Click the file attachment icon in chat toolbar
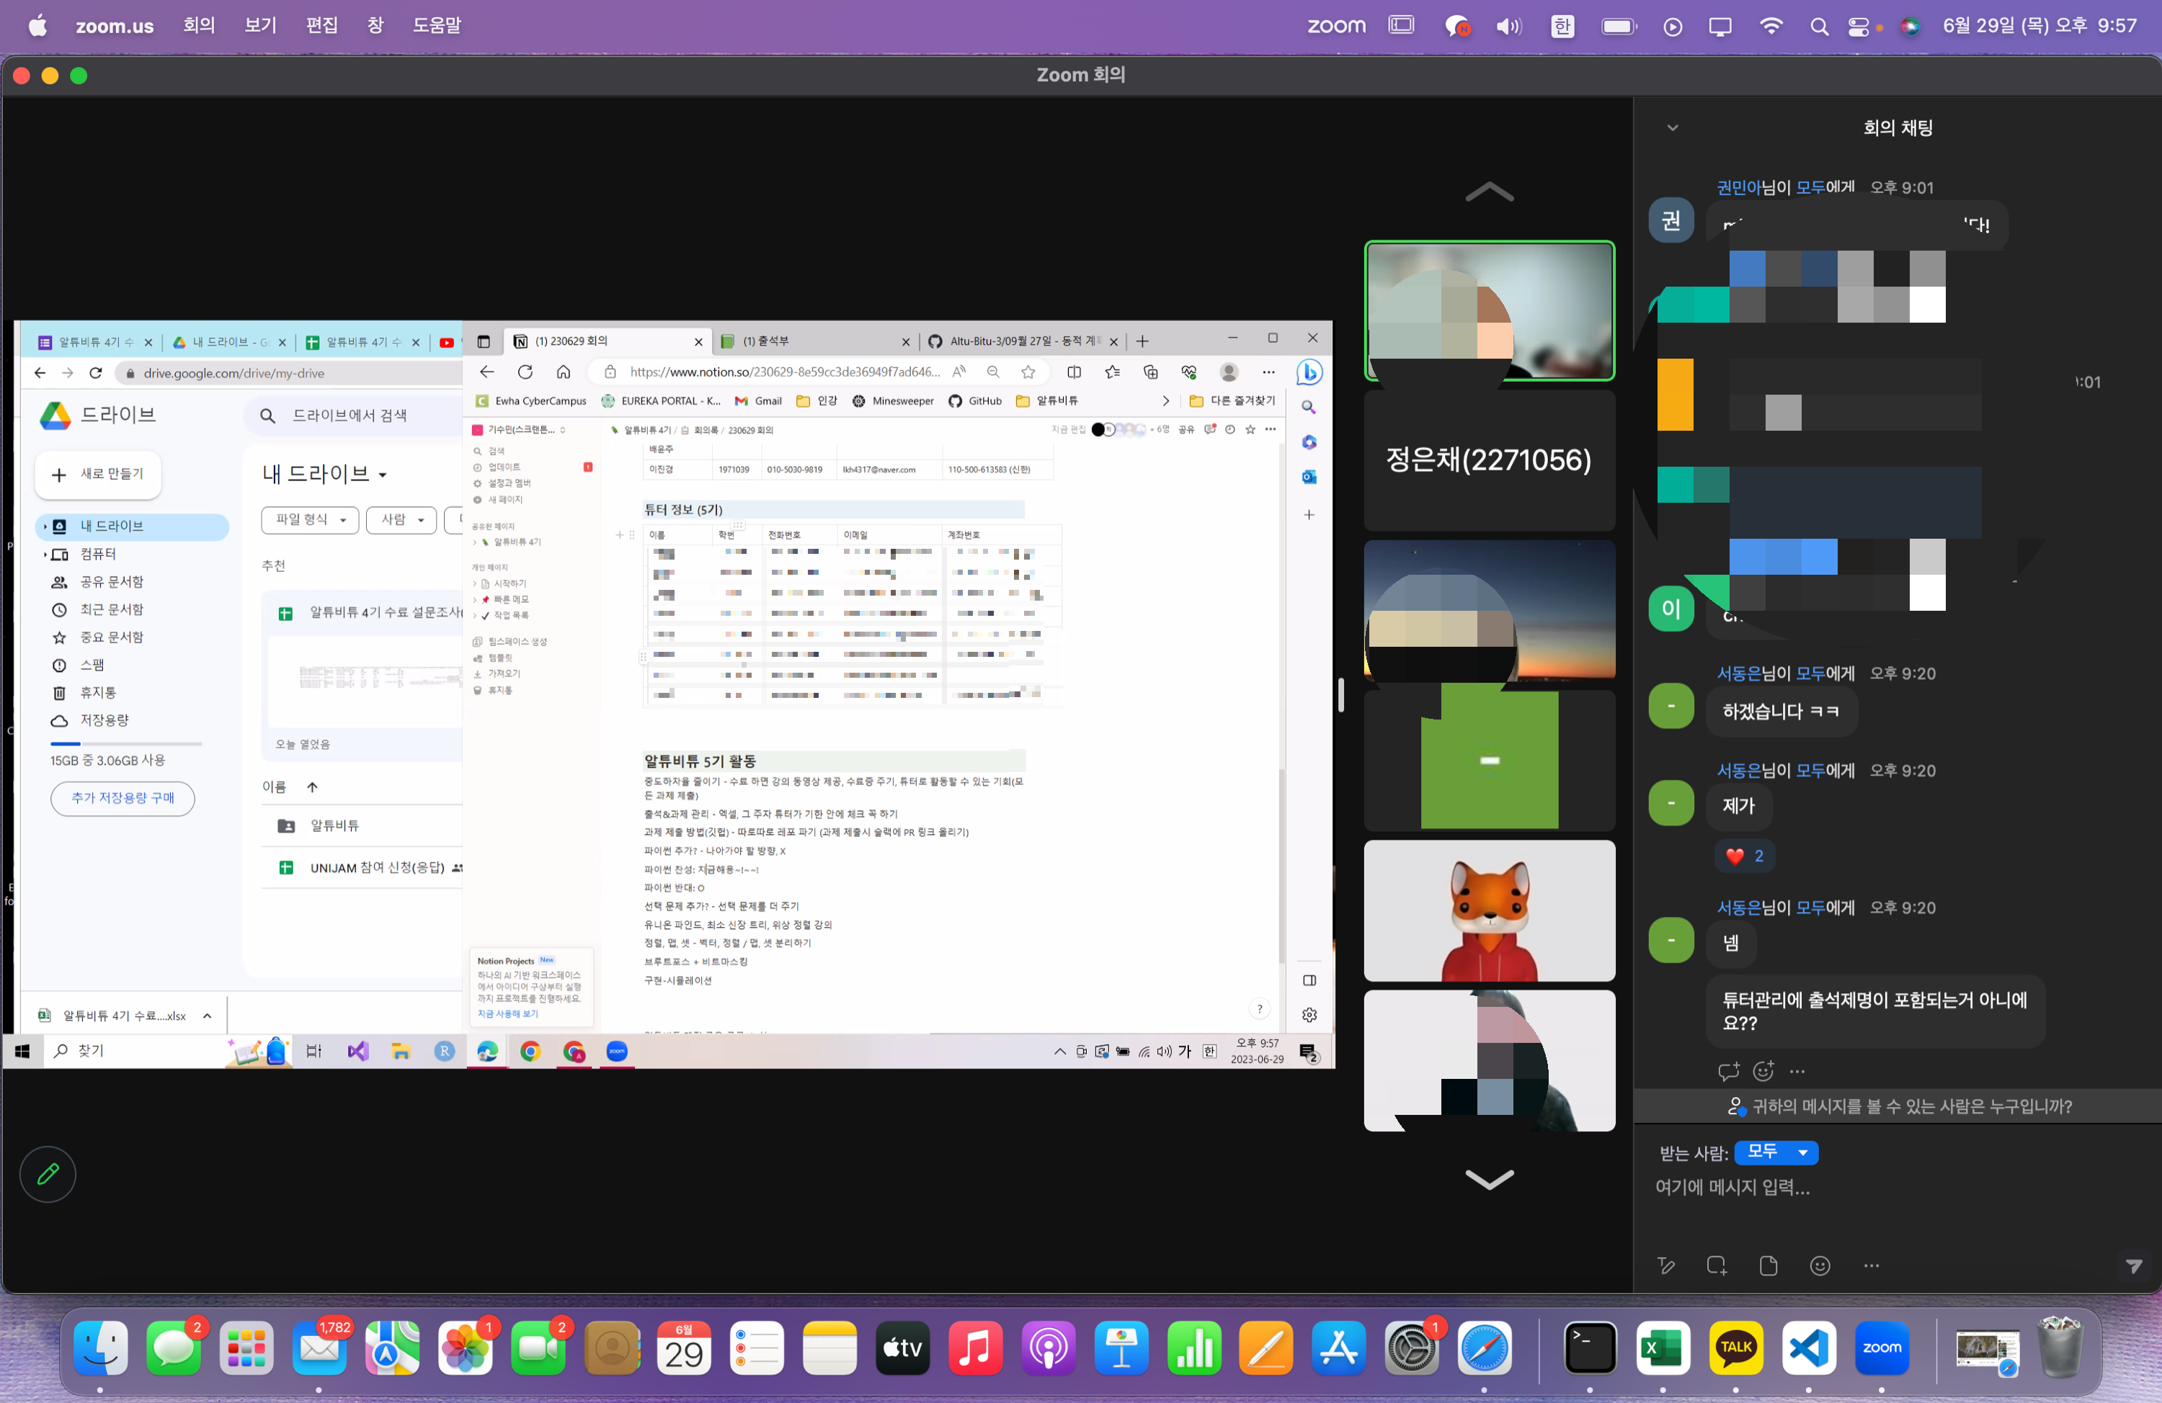The width and height of the screenshot is (2162, 1403). (1768, 1265)
